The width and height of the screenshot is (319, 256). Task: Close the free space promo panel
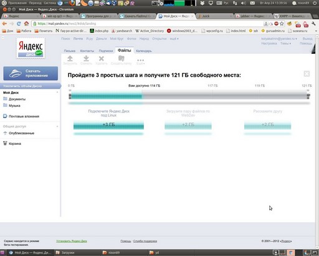click(x=307, y=74)
